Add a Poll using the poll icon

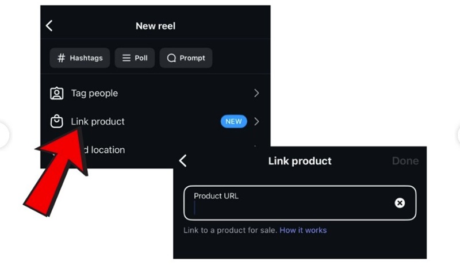(x=126, y=58)
